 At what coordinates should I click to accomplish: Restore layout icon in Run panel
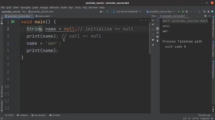[x=153, y=40]
